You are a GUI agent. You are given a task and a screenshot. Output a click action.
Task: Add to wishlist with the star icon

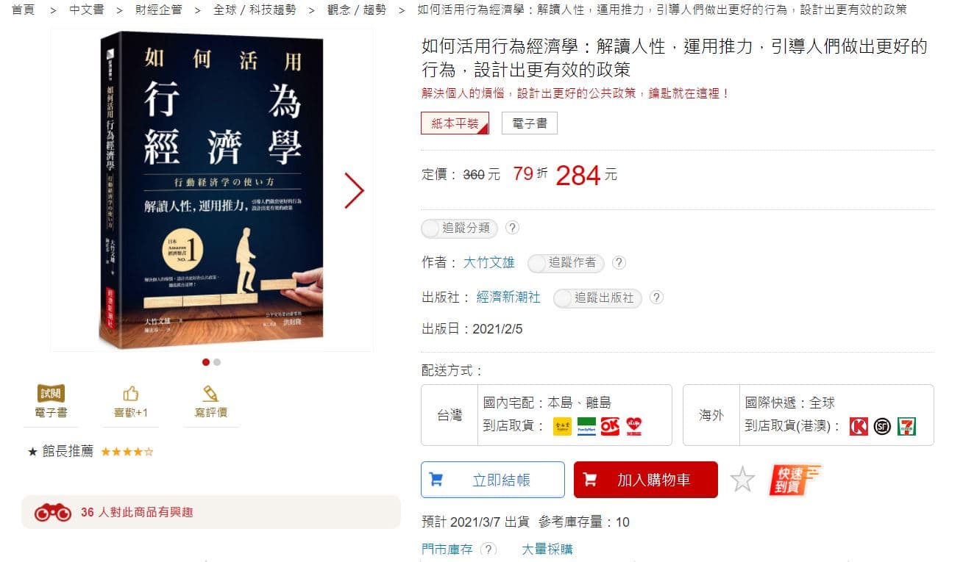742,480
